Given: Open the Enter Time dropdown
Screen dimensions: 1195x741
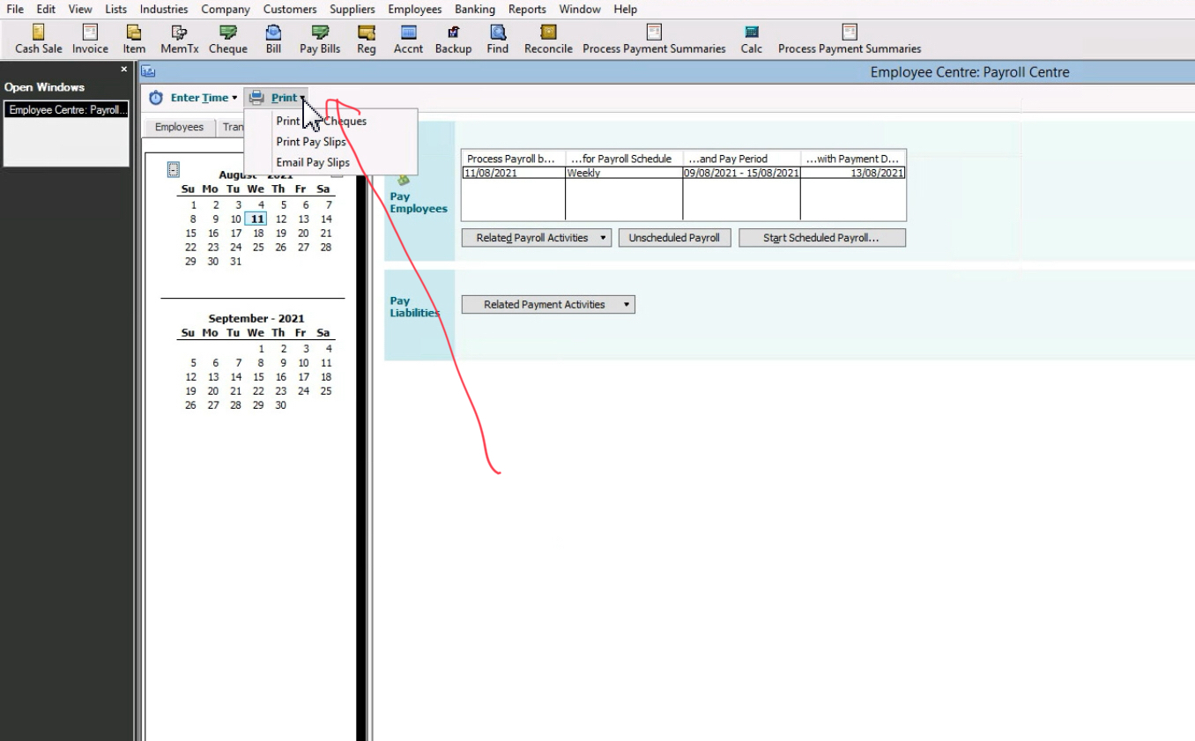Looking at the screenshot, I should pyautogui.click(x=193, y=98).
